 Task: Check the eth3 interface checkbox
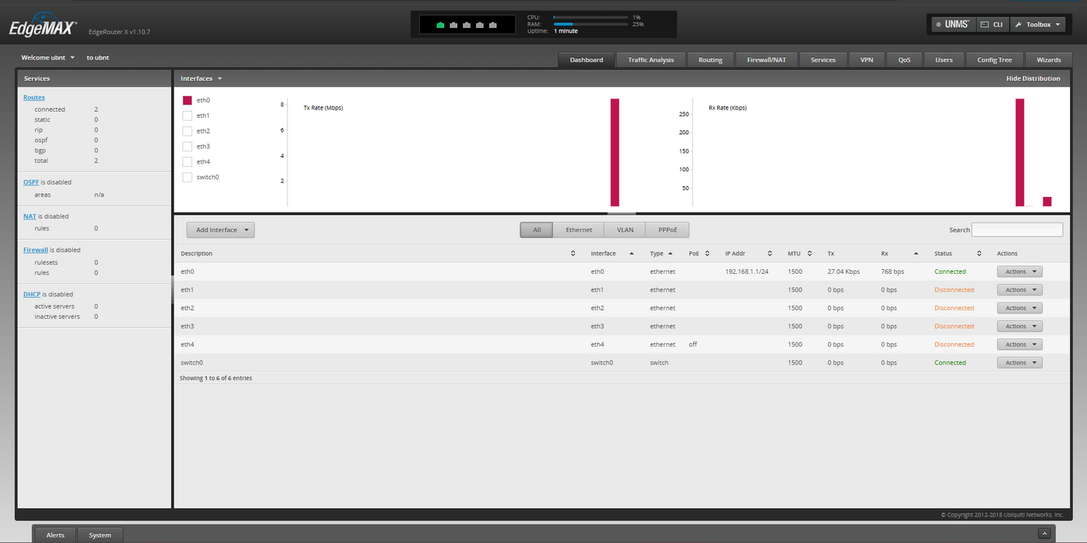click(x=187, y=147)
